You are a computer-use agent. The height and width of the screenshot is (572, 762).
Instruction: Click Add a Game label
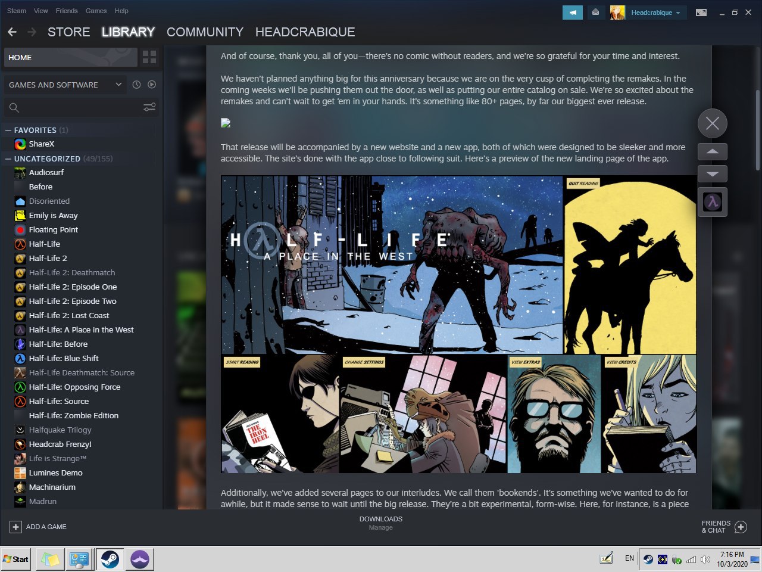[46, 527]
